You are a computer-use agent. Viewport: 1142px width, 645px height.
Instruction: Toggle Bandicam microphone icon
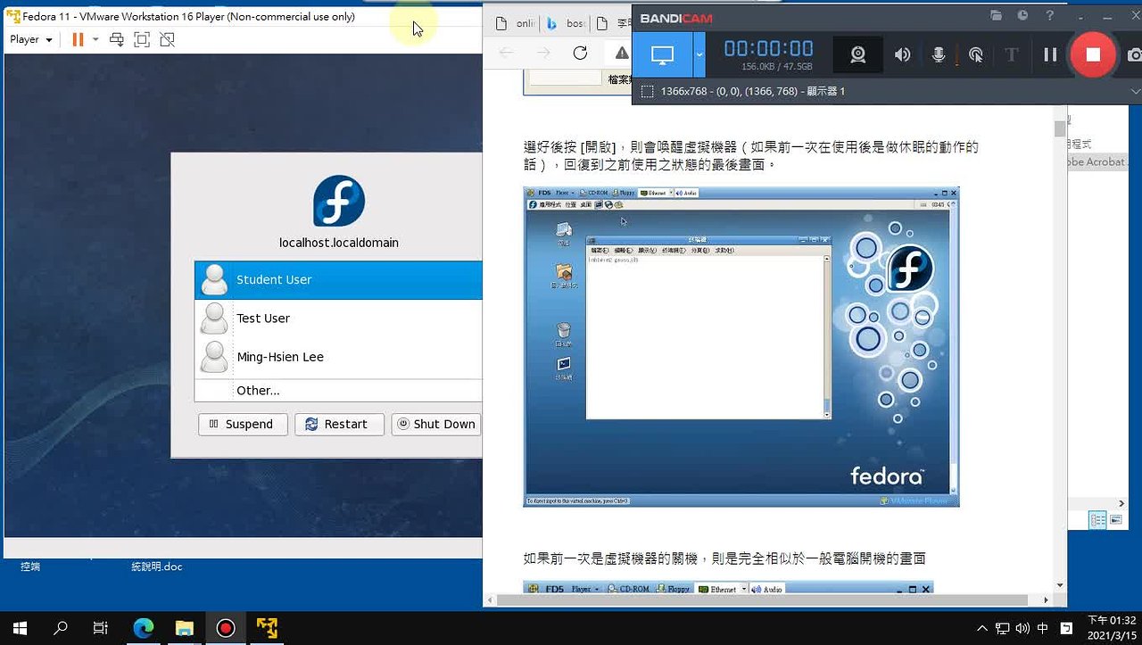[x=939, y=55]
